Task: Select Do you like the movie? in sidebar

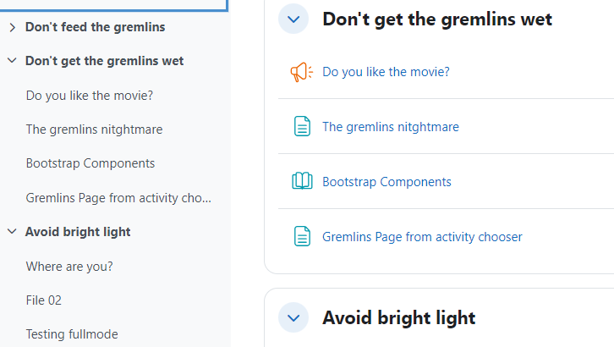Action: coord(90,96)
